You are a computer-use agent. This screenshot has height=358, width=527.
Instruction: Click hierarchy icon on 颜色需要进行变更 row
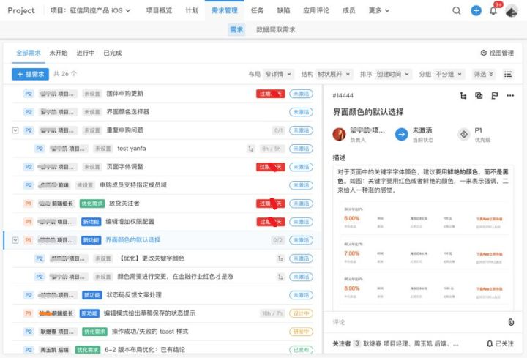pos(280,277)
